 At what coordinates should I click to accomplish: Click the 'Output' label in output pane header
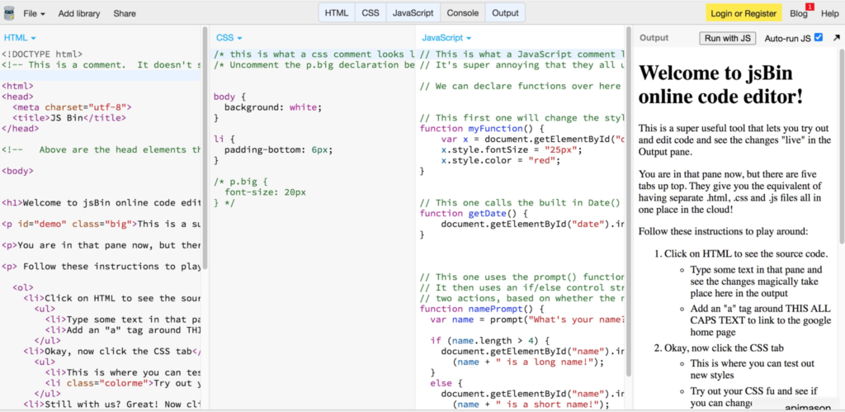pyautogui.click(x=654, y=38)
